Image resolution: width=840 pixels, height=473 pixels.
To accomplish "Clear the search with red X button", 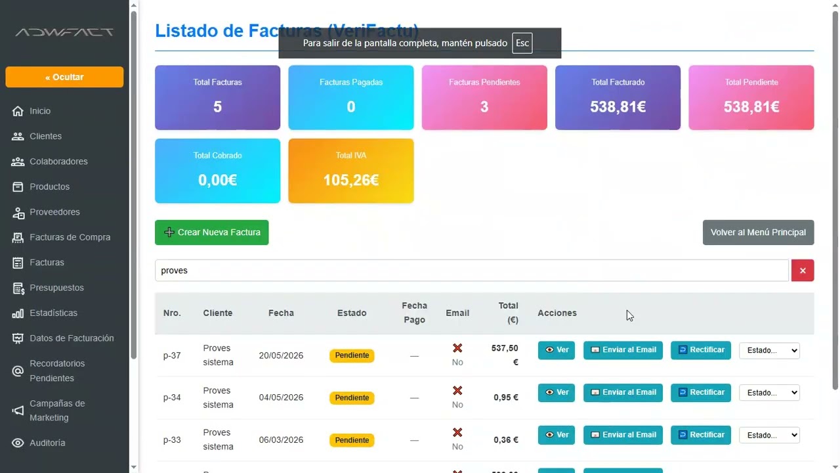I will [803, 271].
